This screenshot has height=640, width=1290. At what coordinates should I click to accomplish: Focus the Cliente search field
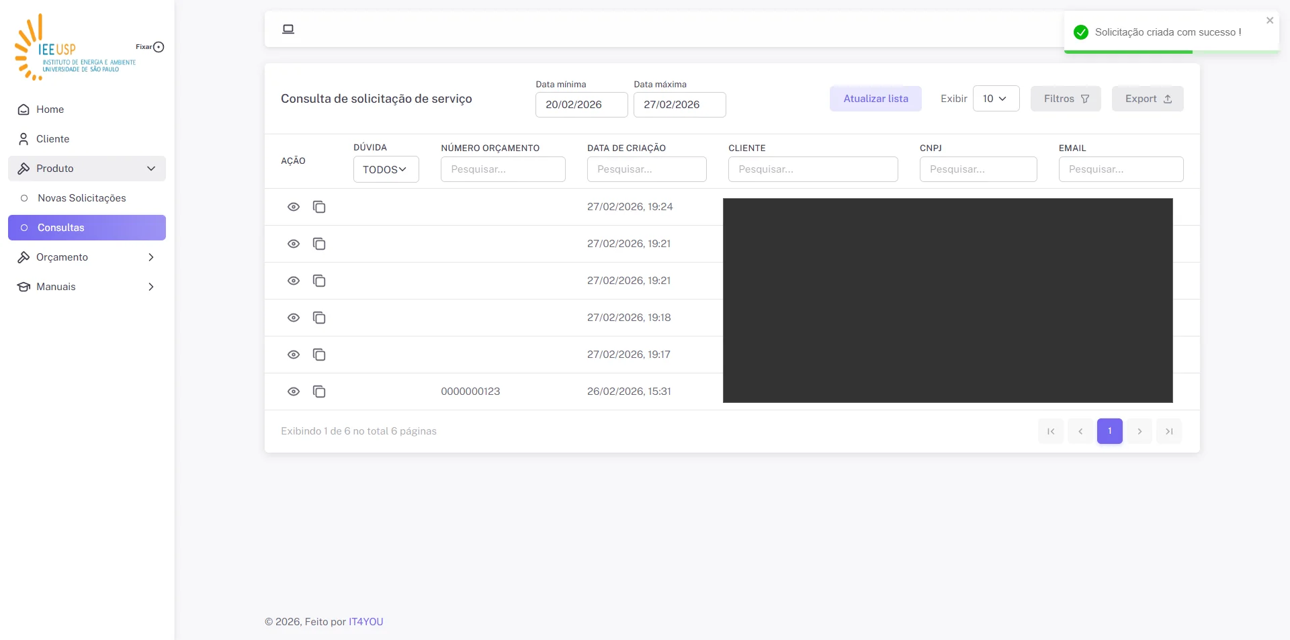813,169
